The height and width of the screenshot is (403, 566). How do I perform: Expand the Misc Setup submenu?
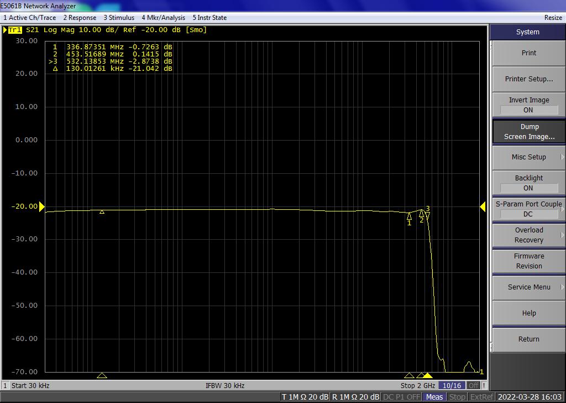coord(528,157)
